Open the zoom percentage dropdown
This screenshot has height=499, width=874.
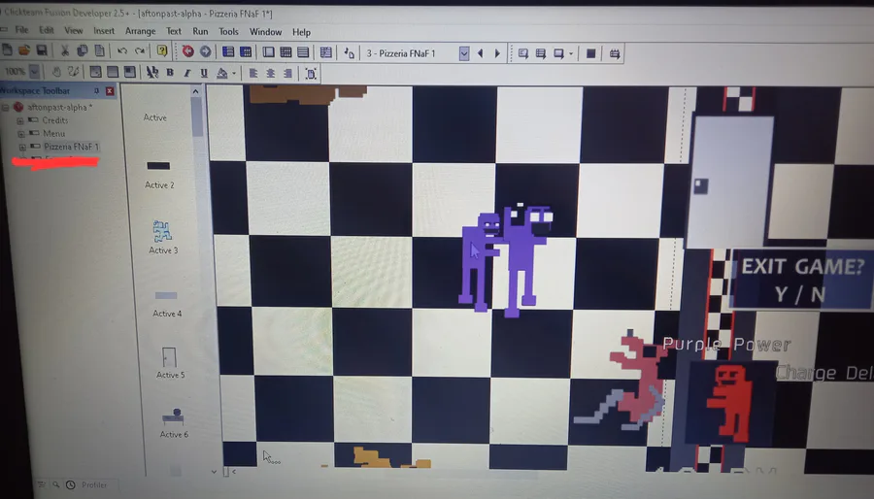click(x=35, y=71)
